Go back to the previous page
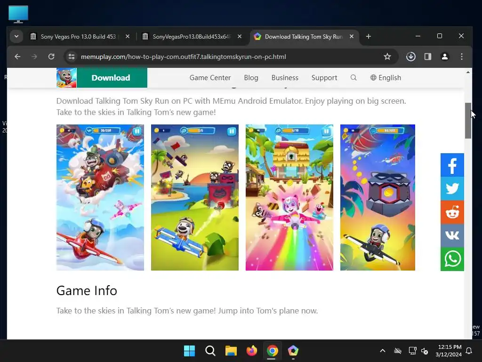The image size is (482, 362). pyautogui.click(x=17, y=57)
